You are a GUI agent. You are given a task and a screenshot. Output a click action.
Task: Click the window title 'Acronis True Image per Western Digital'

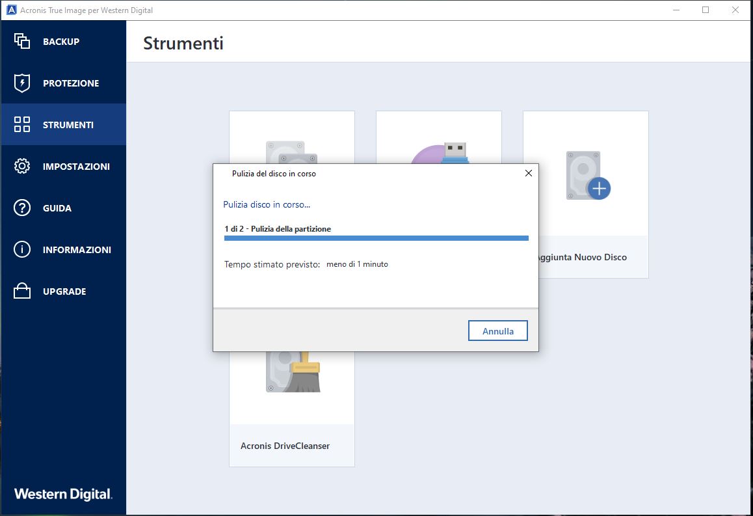[x=86, y=10]
